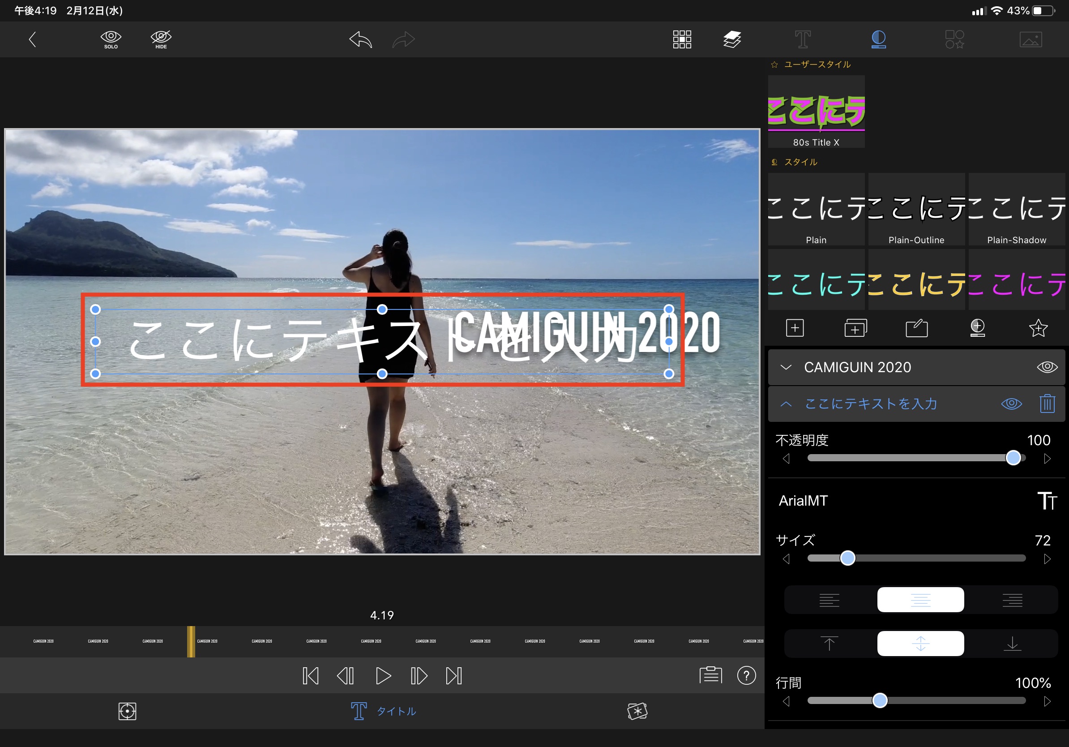1069x747 pixels.
Task: Switch to the style tab in top toolbar
Action: (879, 39)
